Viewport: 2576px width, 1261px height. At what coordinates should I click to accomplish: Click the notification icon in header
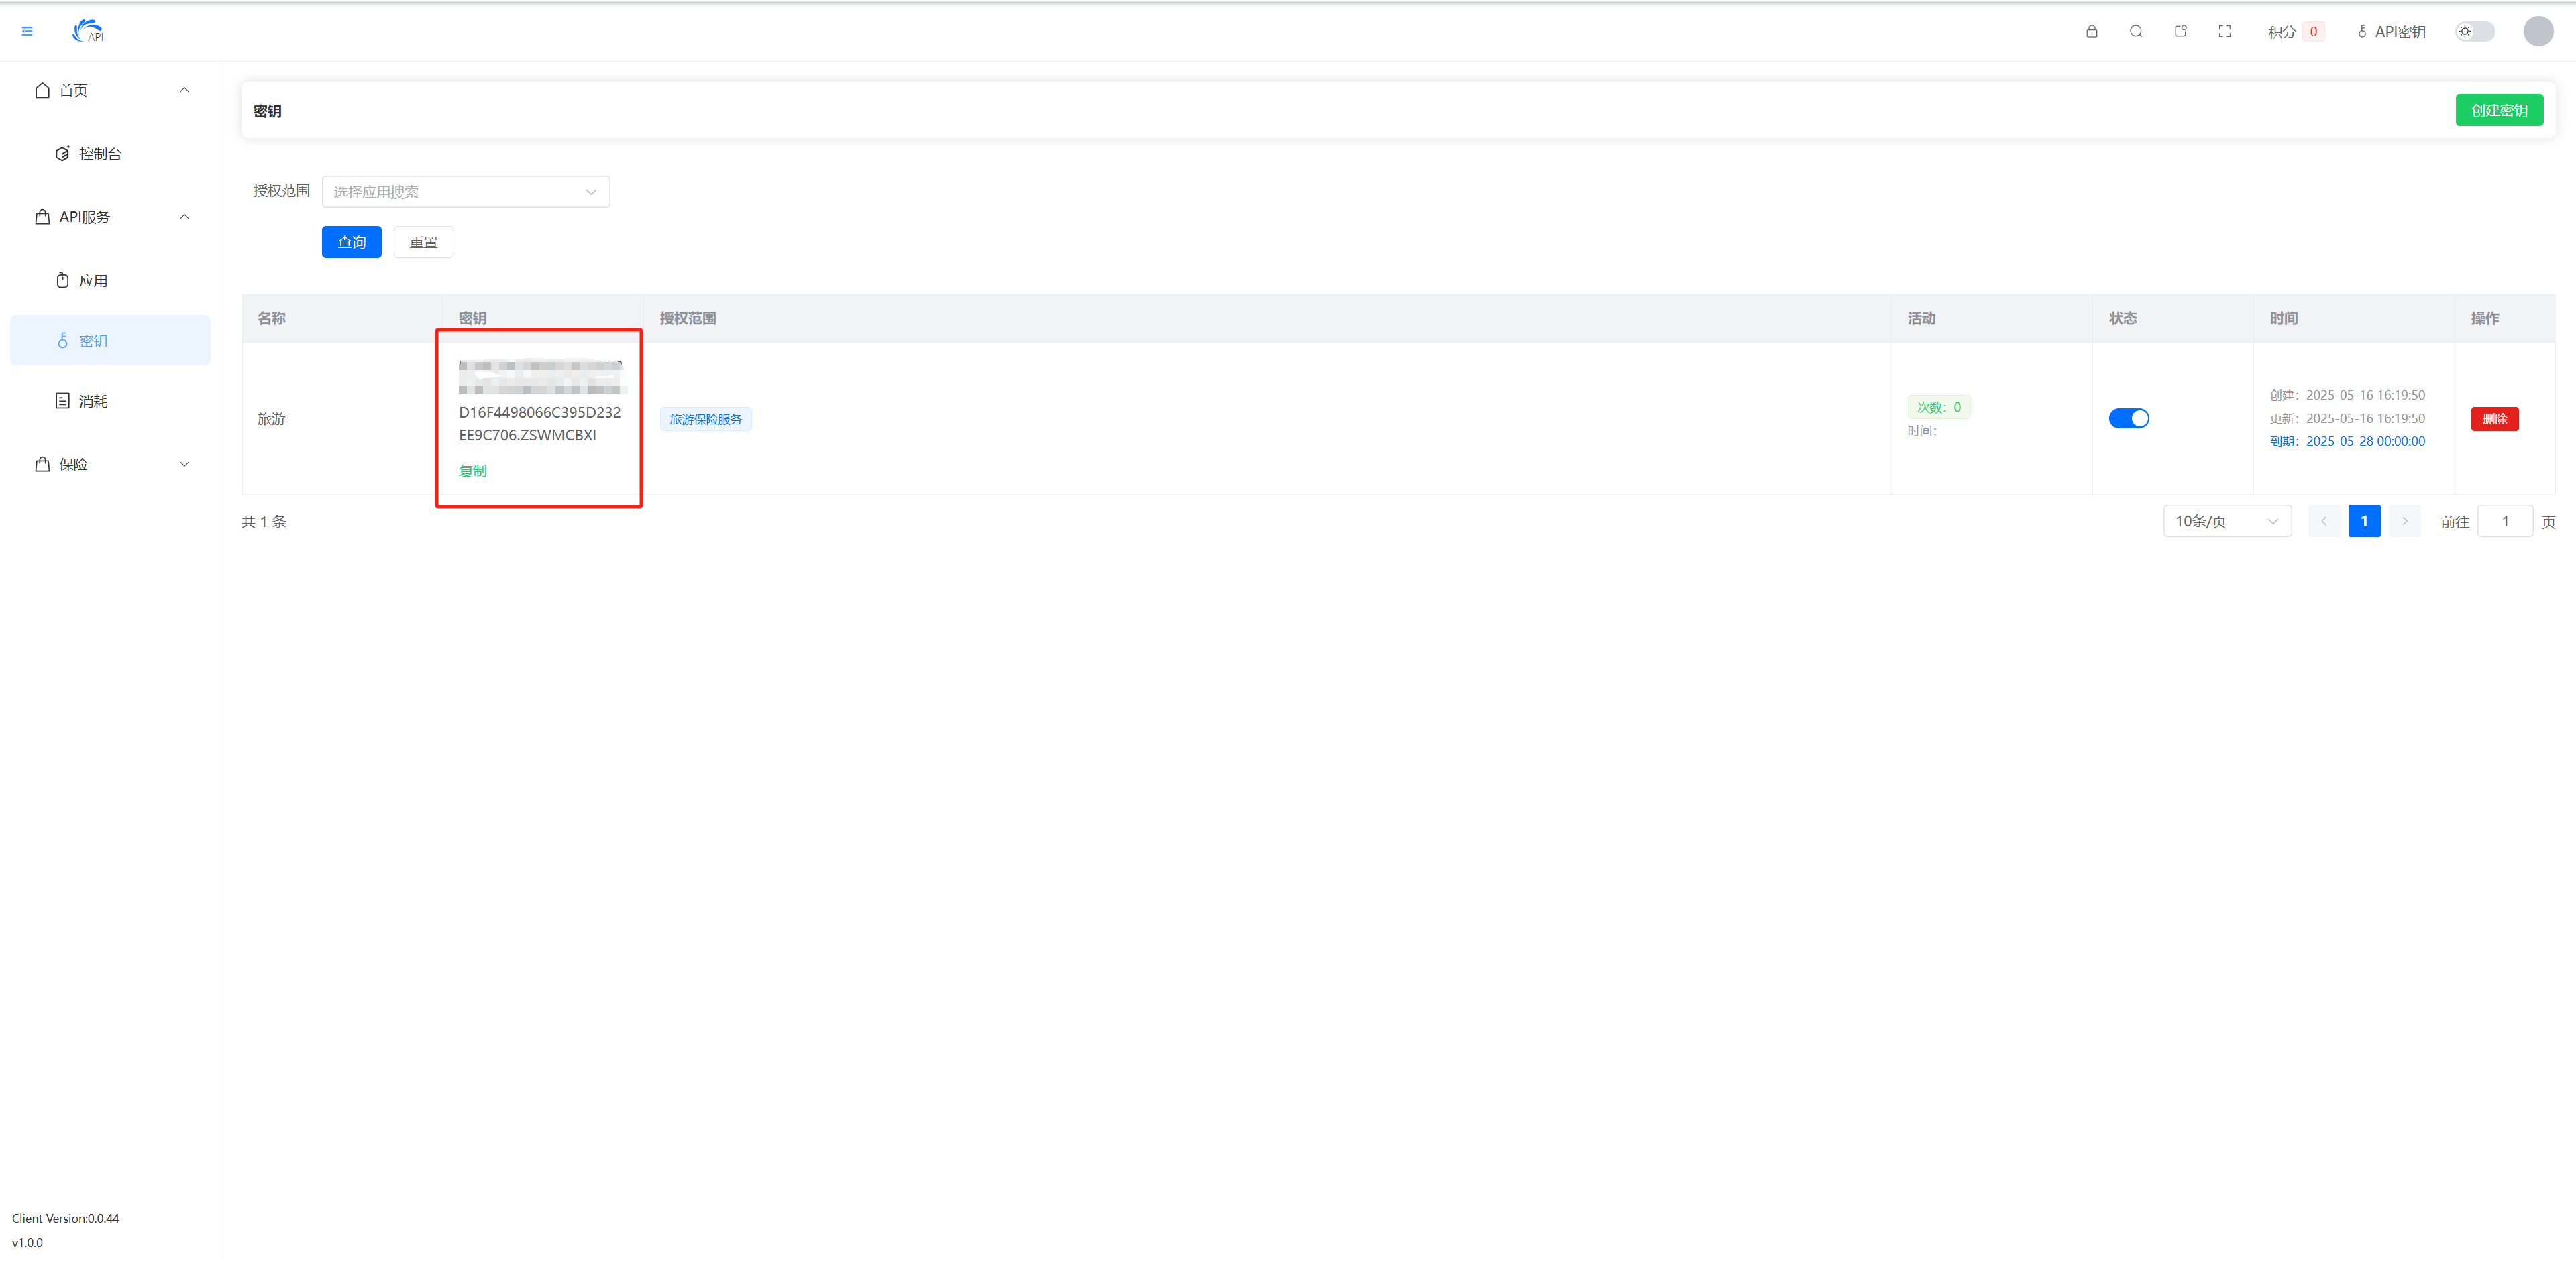(2180, 32)
